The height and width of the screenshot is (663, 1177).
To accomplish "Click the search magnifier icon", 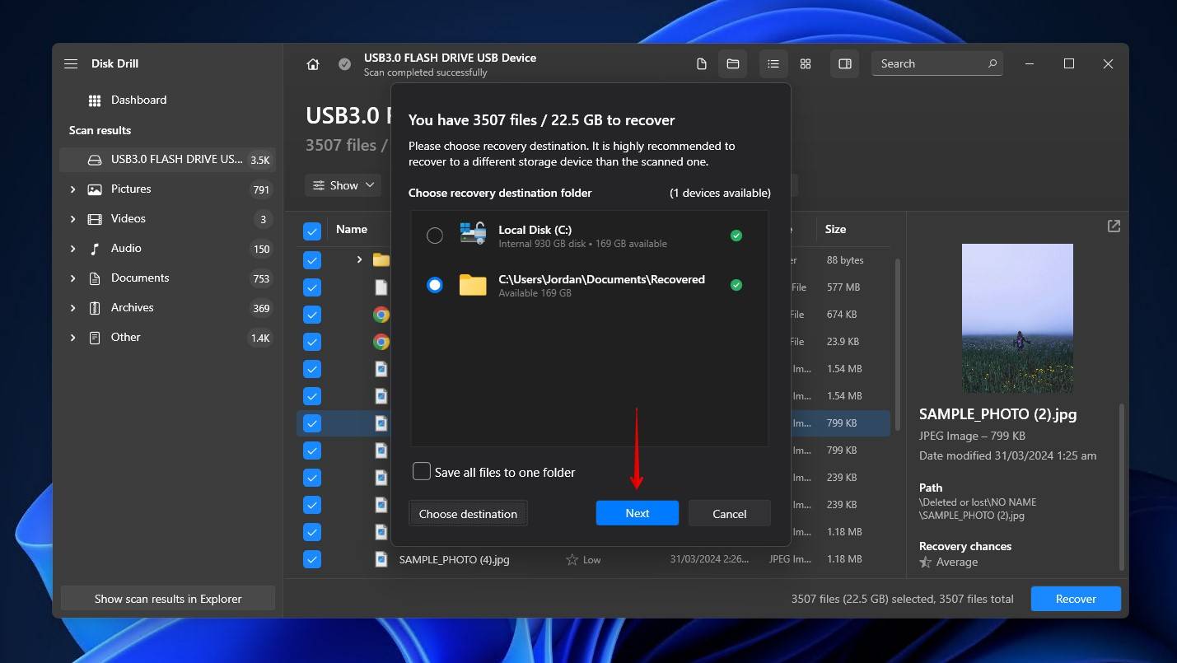I will (992, 63).
